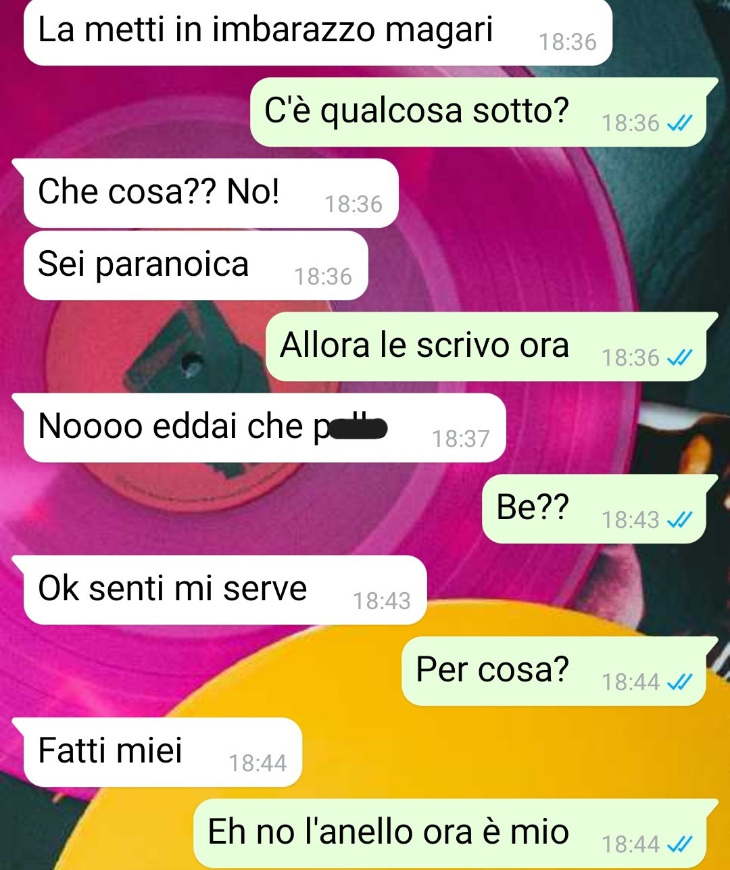Tap the read ticks on "Eh no l'anello ora è mio"
The width and height of the screenshot is (730, 870).
679,844
